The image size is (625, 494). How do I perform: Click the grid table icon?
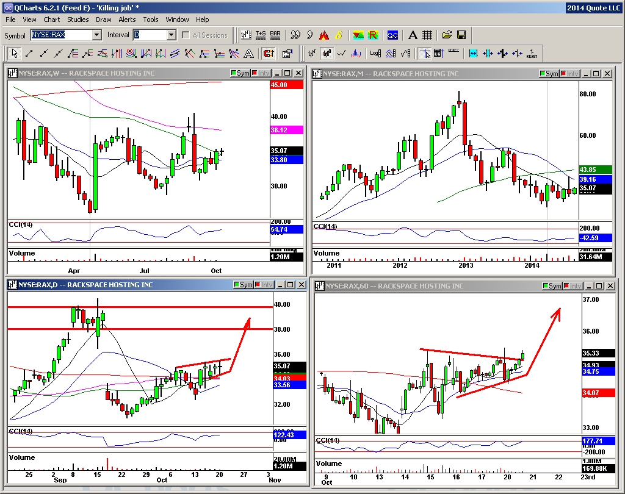[x=427, y=35]
